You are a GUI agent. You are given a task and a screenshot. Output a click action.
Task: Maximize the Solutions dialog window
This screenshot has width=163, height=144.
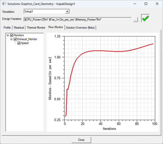[x=146, y=4]
